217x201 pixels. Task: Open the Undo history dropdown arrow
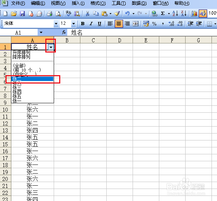(x=134, y=13)
